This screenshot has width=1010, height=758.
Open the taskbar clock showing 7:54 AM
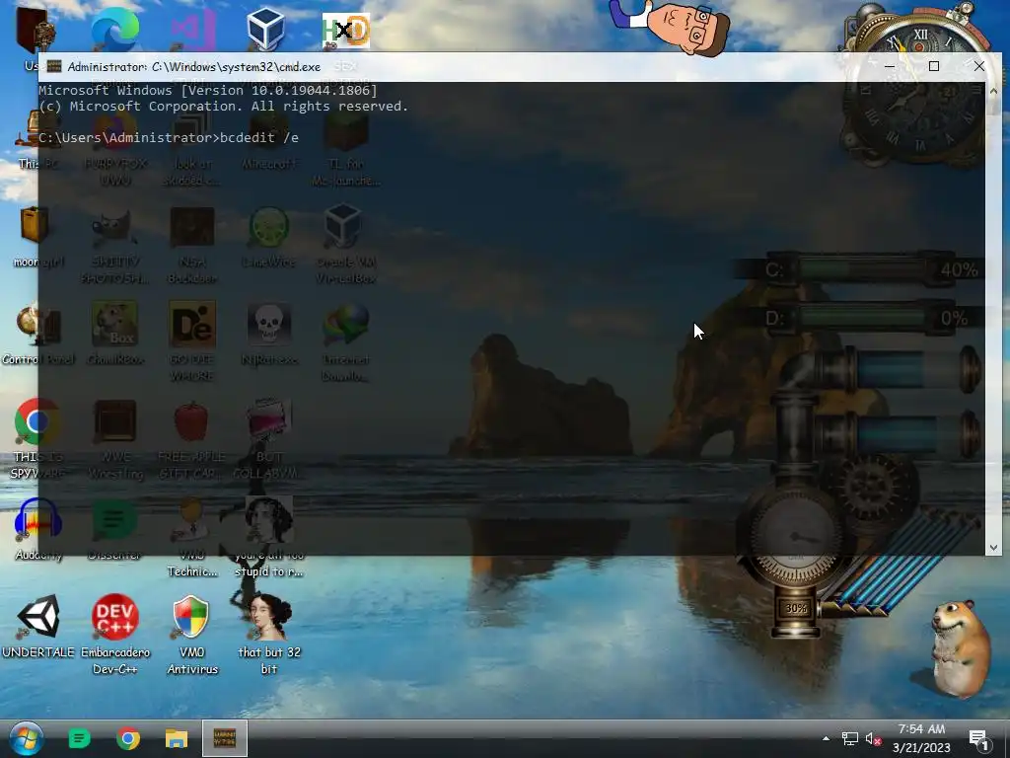pyautogui.click(x=921, y=738)
